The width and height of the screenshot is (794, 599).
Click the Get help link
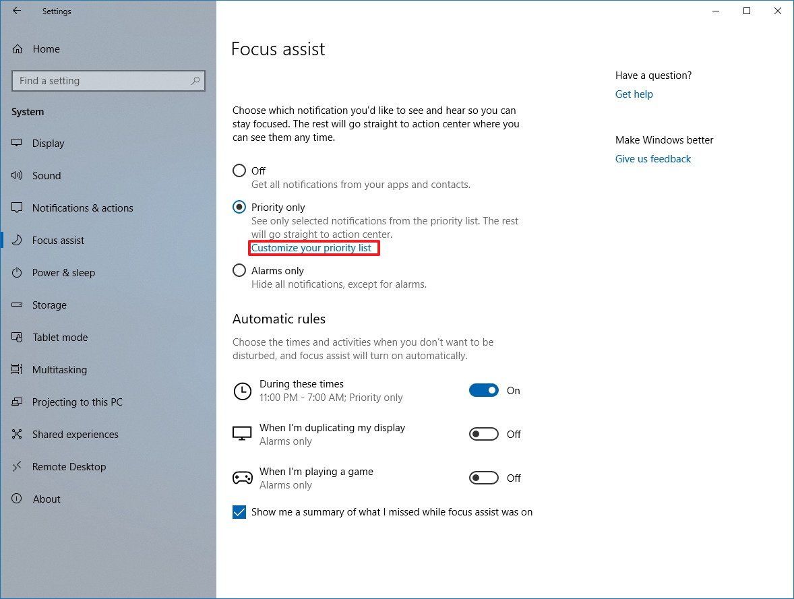(x=633, y=94)
